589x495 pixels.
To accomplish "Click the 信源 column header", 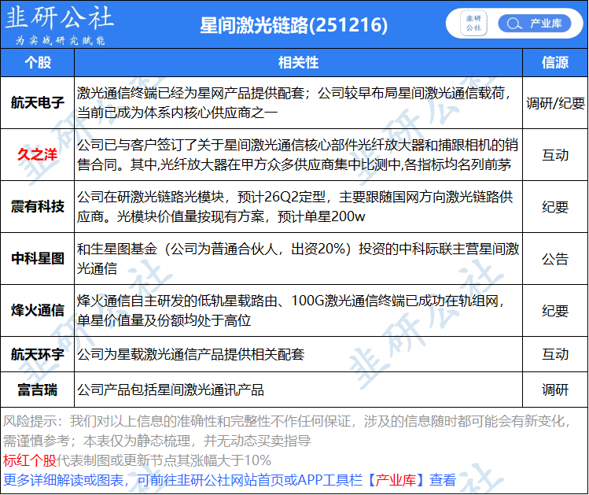I will click(555, 62).
